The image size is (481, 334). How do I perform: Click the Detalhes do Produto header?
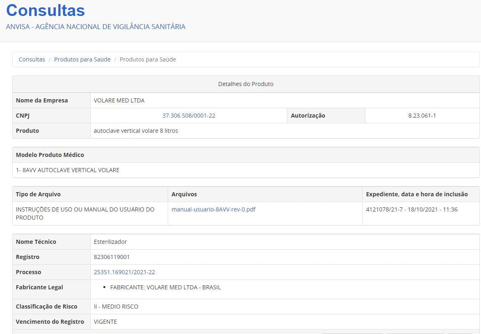coord(246,84)
